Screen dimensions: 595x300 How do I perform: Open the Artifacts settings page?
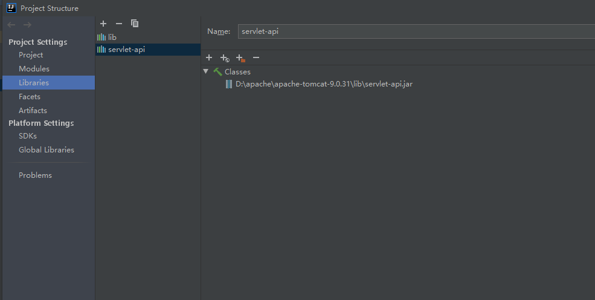click(33, 111)
